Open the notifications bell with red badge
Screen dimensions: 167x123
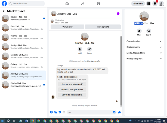(155, 4)
